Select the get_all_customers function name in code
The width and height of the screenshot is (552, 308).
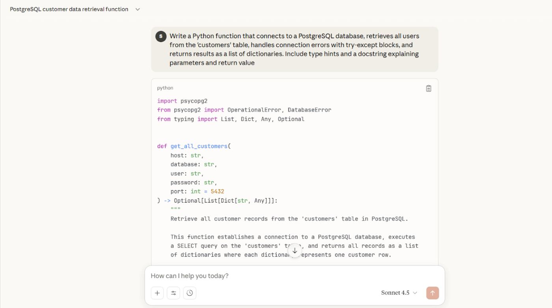tap(199, 146)
